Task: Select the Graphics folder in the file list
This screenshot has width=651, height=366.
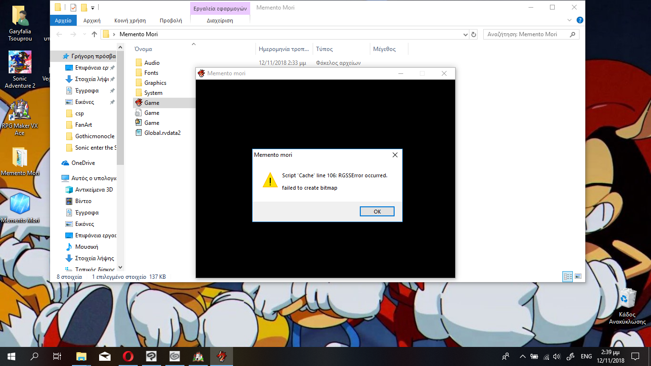Action: [x=155, y=83]
